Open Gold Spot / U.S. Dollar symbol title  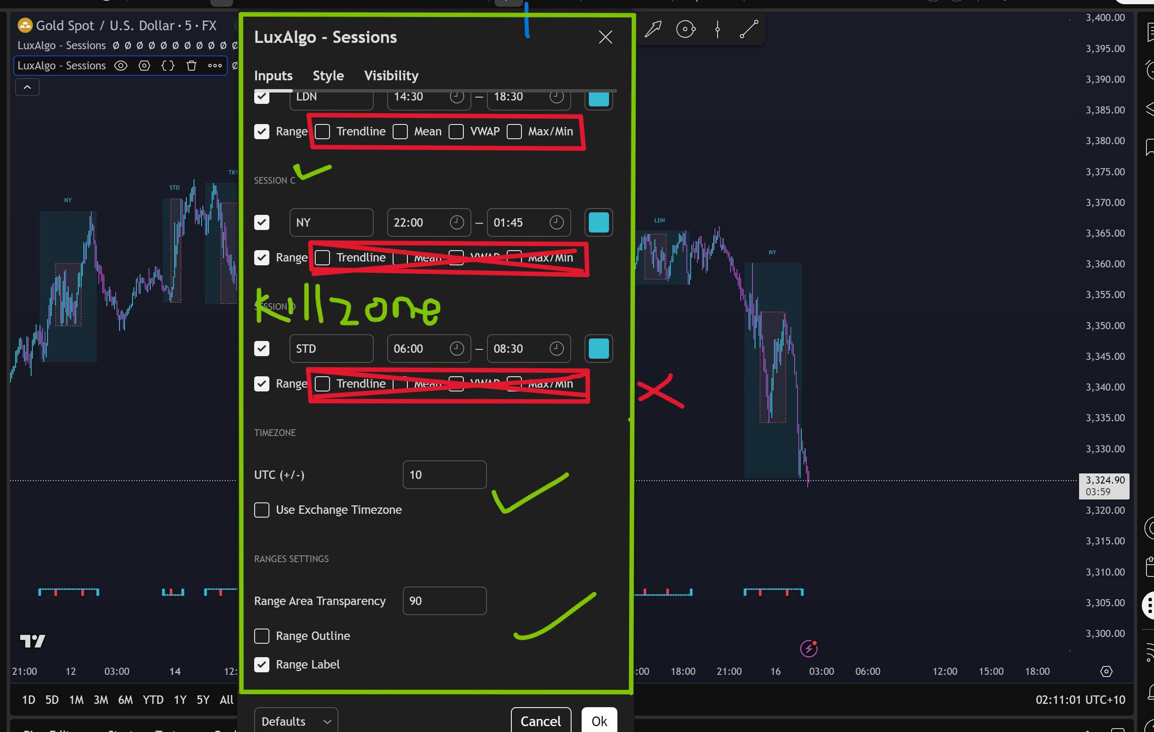pyautogui.click(x=127, y=25)
